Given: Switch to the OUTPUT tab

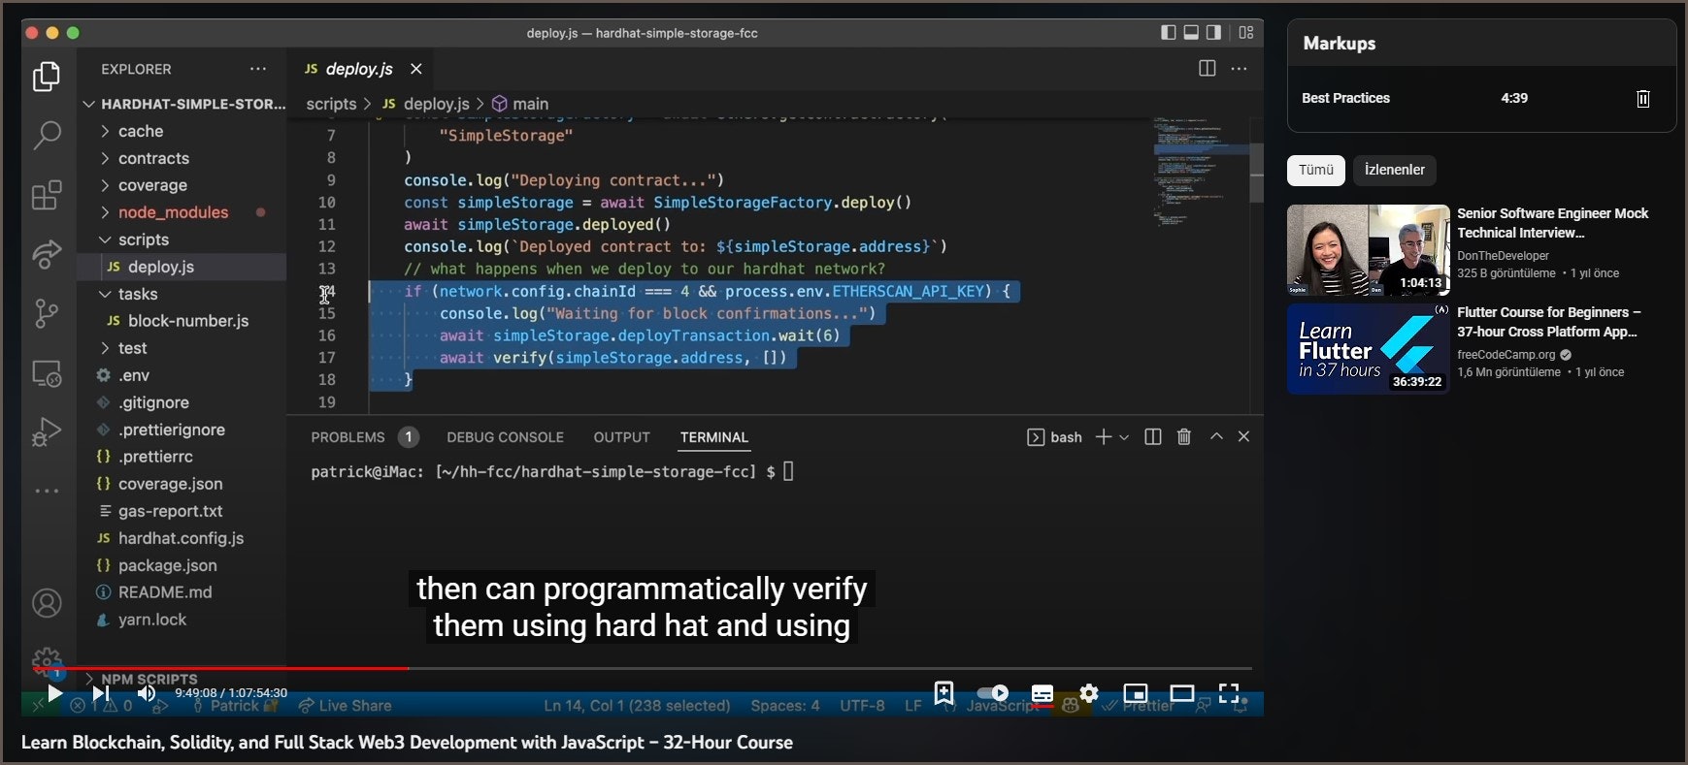Looking at the screenshot, I should click(x=621, y=437).
